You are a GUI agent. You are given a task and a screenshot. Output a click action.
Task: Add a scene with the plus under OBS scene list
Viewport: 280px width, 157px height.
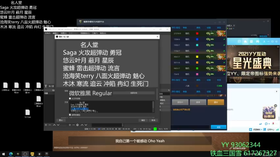coord(46,125)
